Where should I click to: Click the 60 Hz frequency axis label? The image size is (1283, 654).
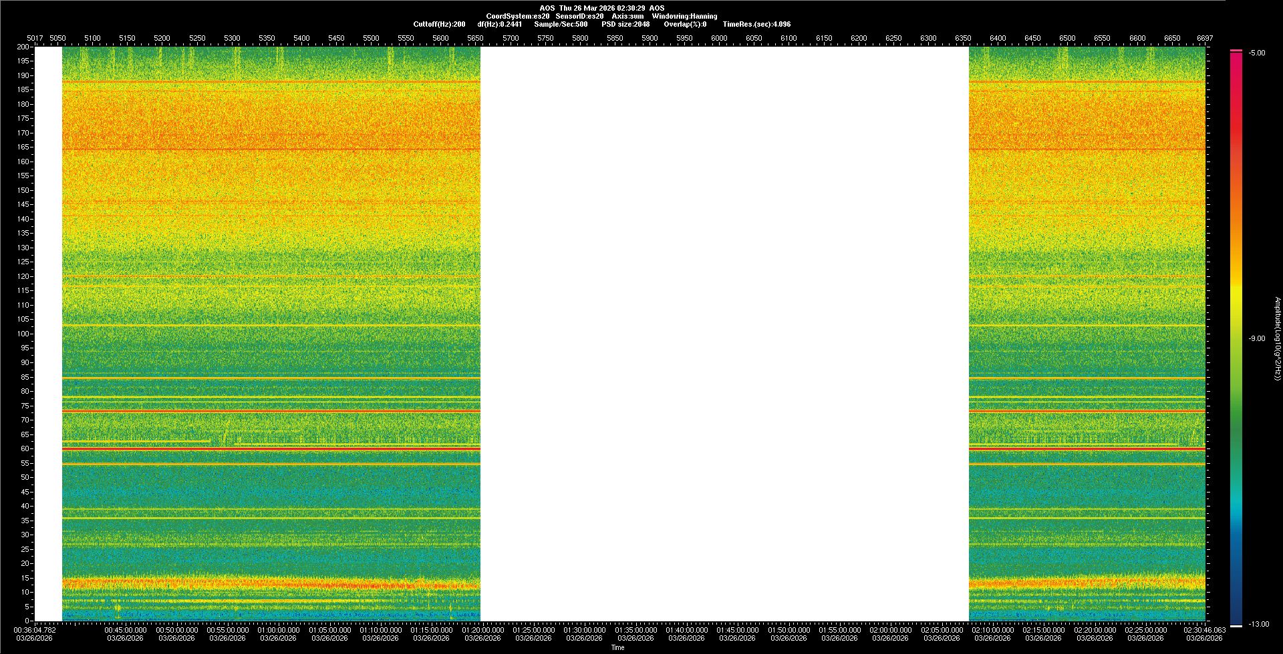pos(25,448)
